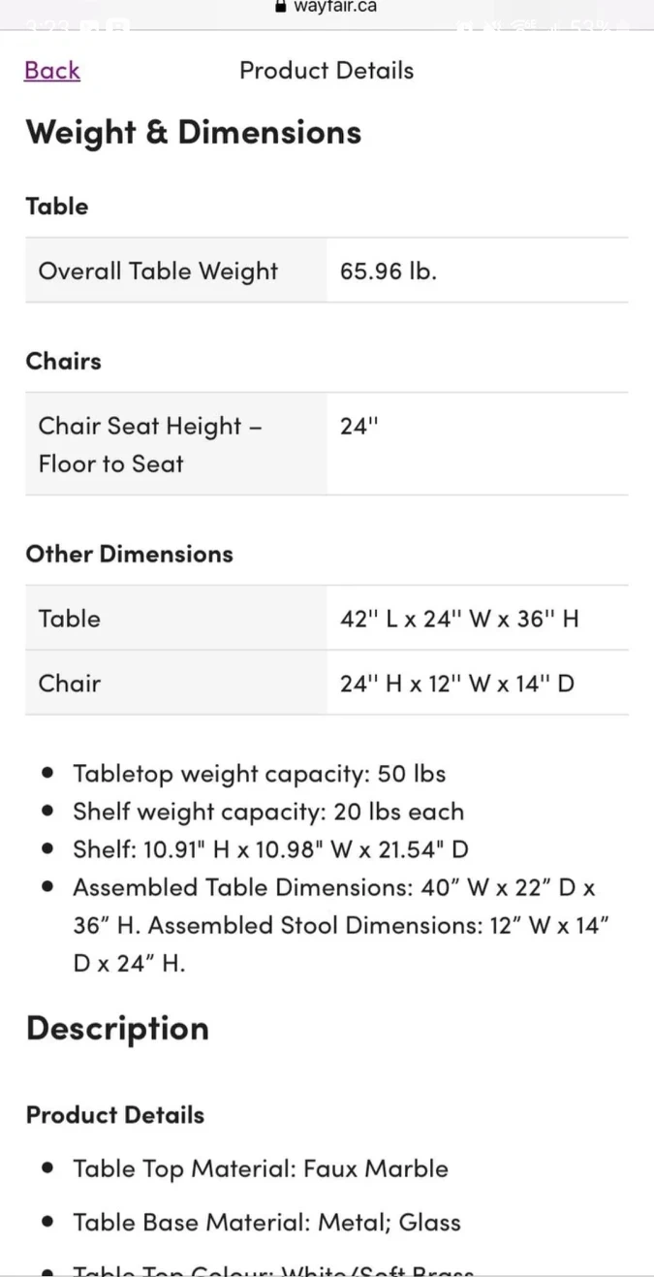Click the wayfair.ca address text
Image resolution: width=654 pixels, height=1277 pixels.
click(335, 7)
